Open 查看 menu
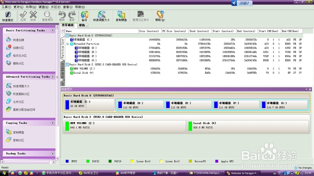 [68, 7]
